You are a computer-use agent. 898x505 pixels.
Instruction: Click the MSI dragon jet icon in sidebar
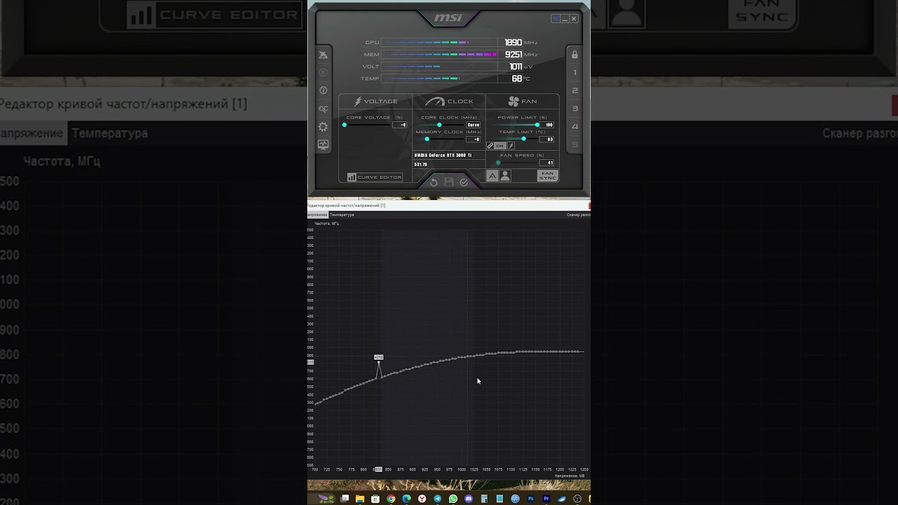tap(323, 55)
